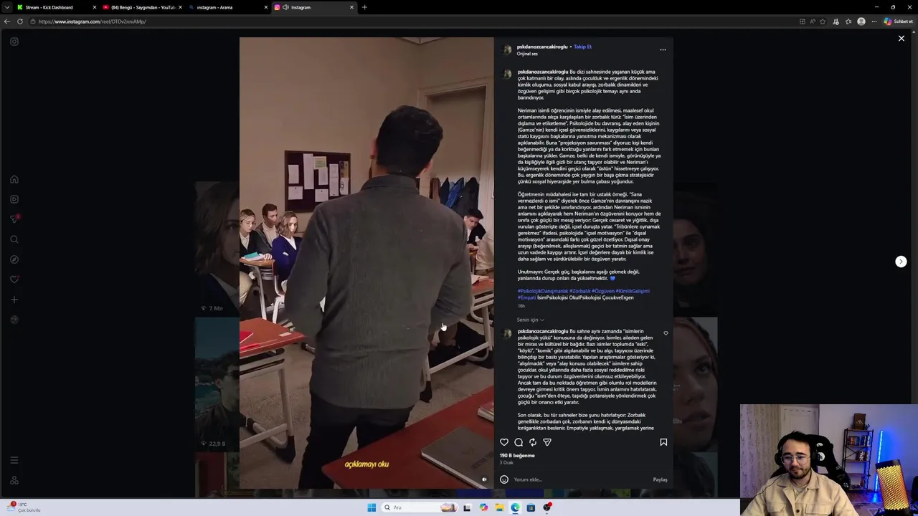Like the second comment with small heart
The height and width of the screenshot is (516, 918).
pyautogui.click(x=666, y=333)
